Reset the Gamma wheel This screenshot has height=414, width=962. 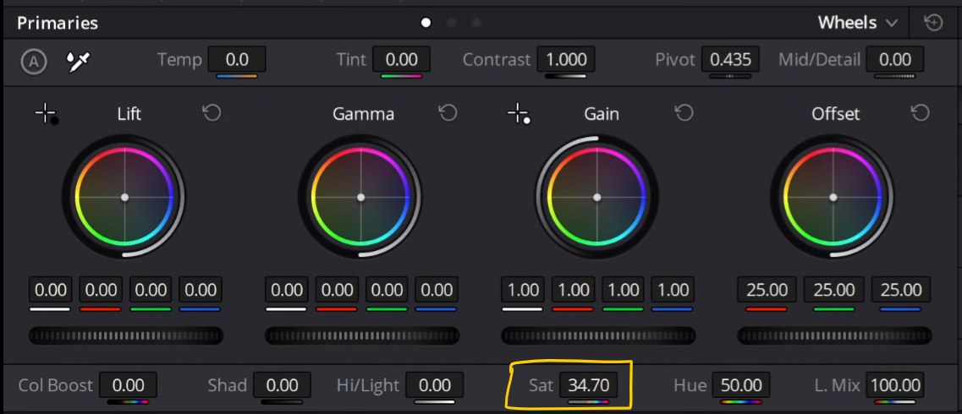(x=448, y=112)
